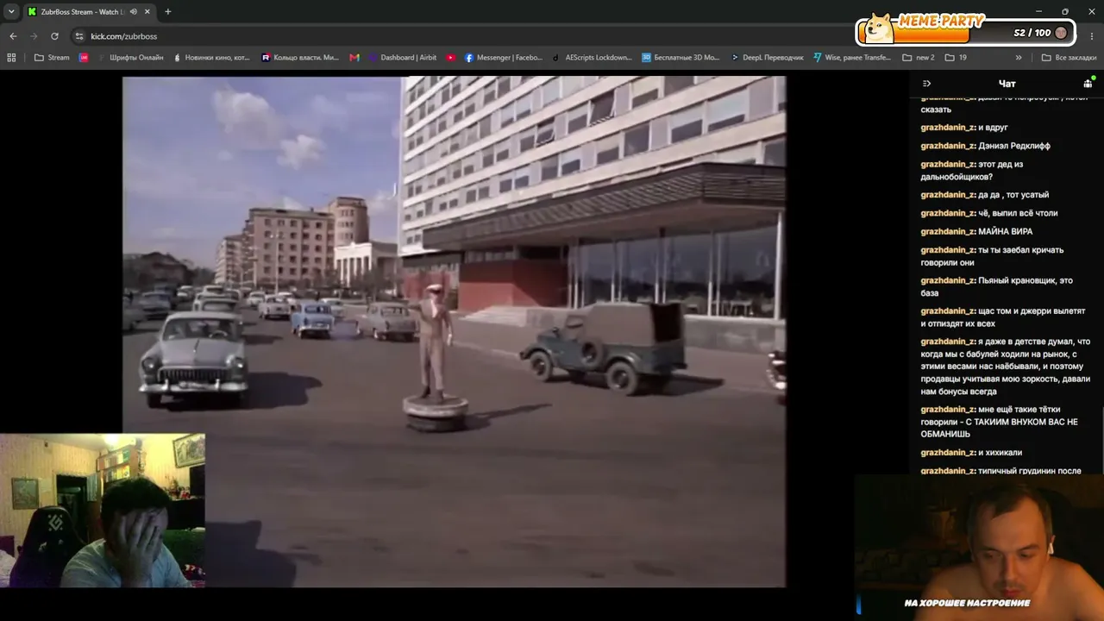Open the 19 bookmarks folder

pyautogui.click(x=956, y=58)
